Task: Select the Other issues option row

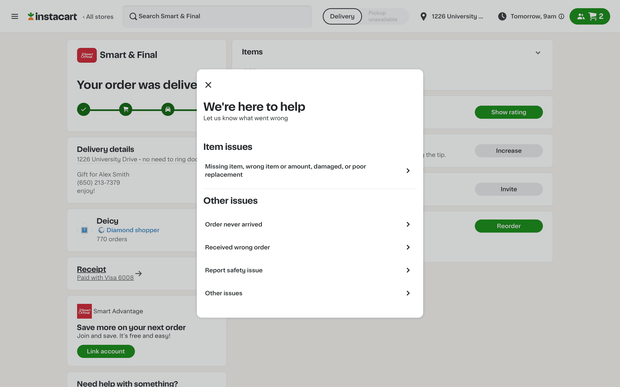Action: 310,293
